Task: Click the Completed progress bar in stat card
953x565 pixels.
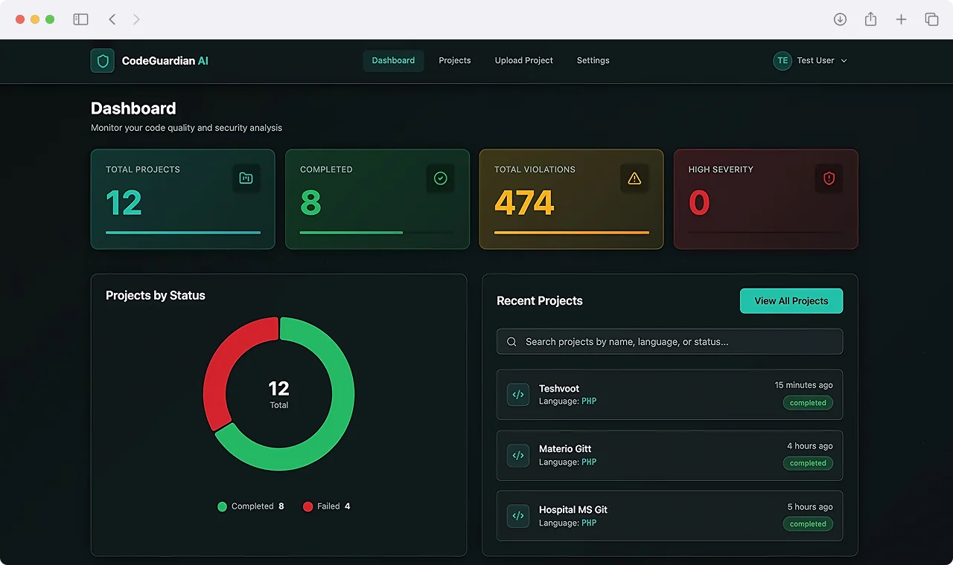Action: pos(377,233)
